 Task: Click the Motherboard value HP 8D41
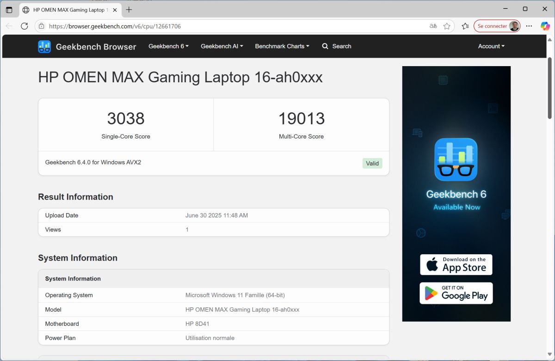pyautogui.click(x=197, y=324)
